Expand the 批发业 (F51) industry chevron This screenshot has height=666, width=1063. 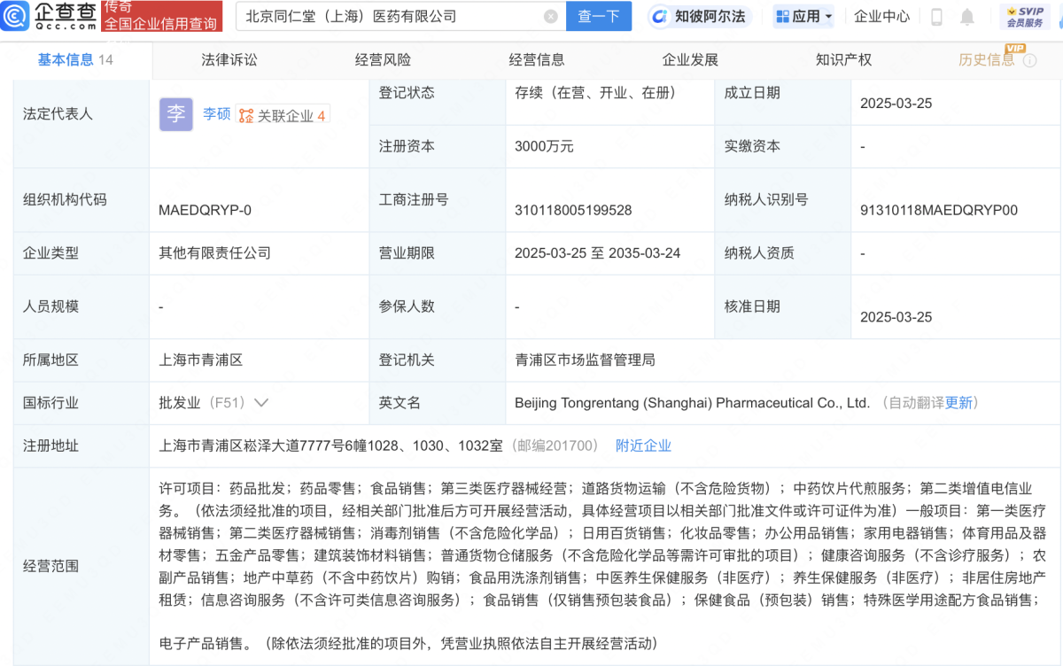pyautogui.click(x=261, y=402)
